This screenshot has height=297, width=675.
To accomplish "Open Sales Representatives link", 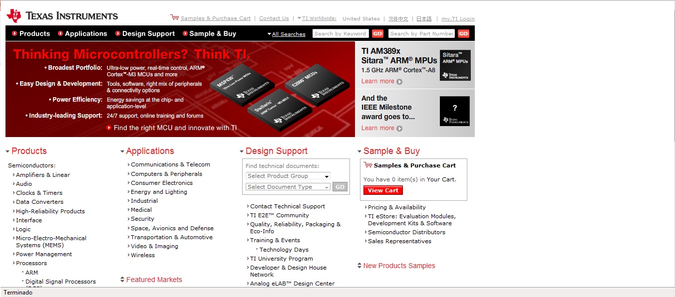I will click(399, 241).
